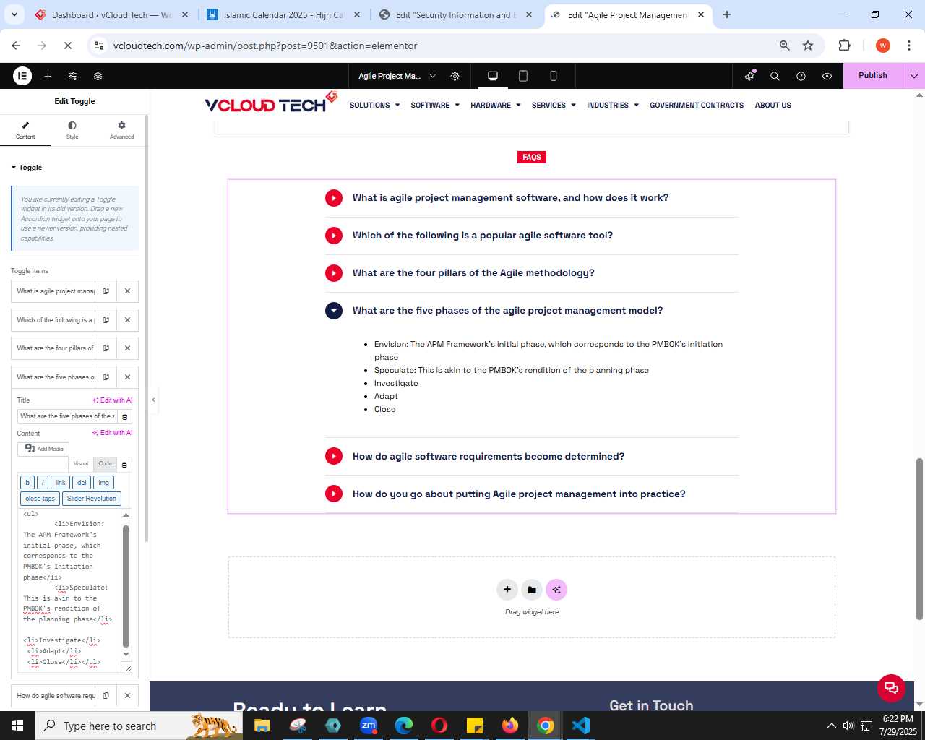Click the 'del' quicktag button
925x740 pixels.
pyautogui.click(x=82, y=482)
